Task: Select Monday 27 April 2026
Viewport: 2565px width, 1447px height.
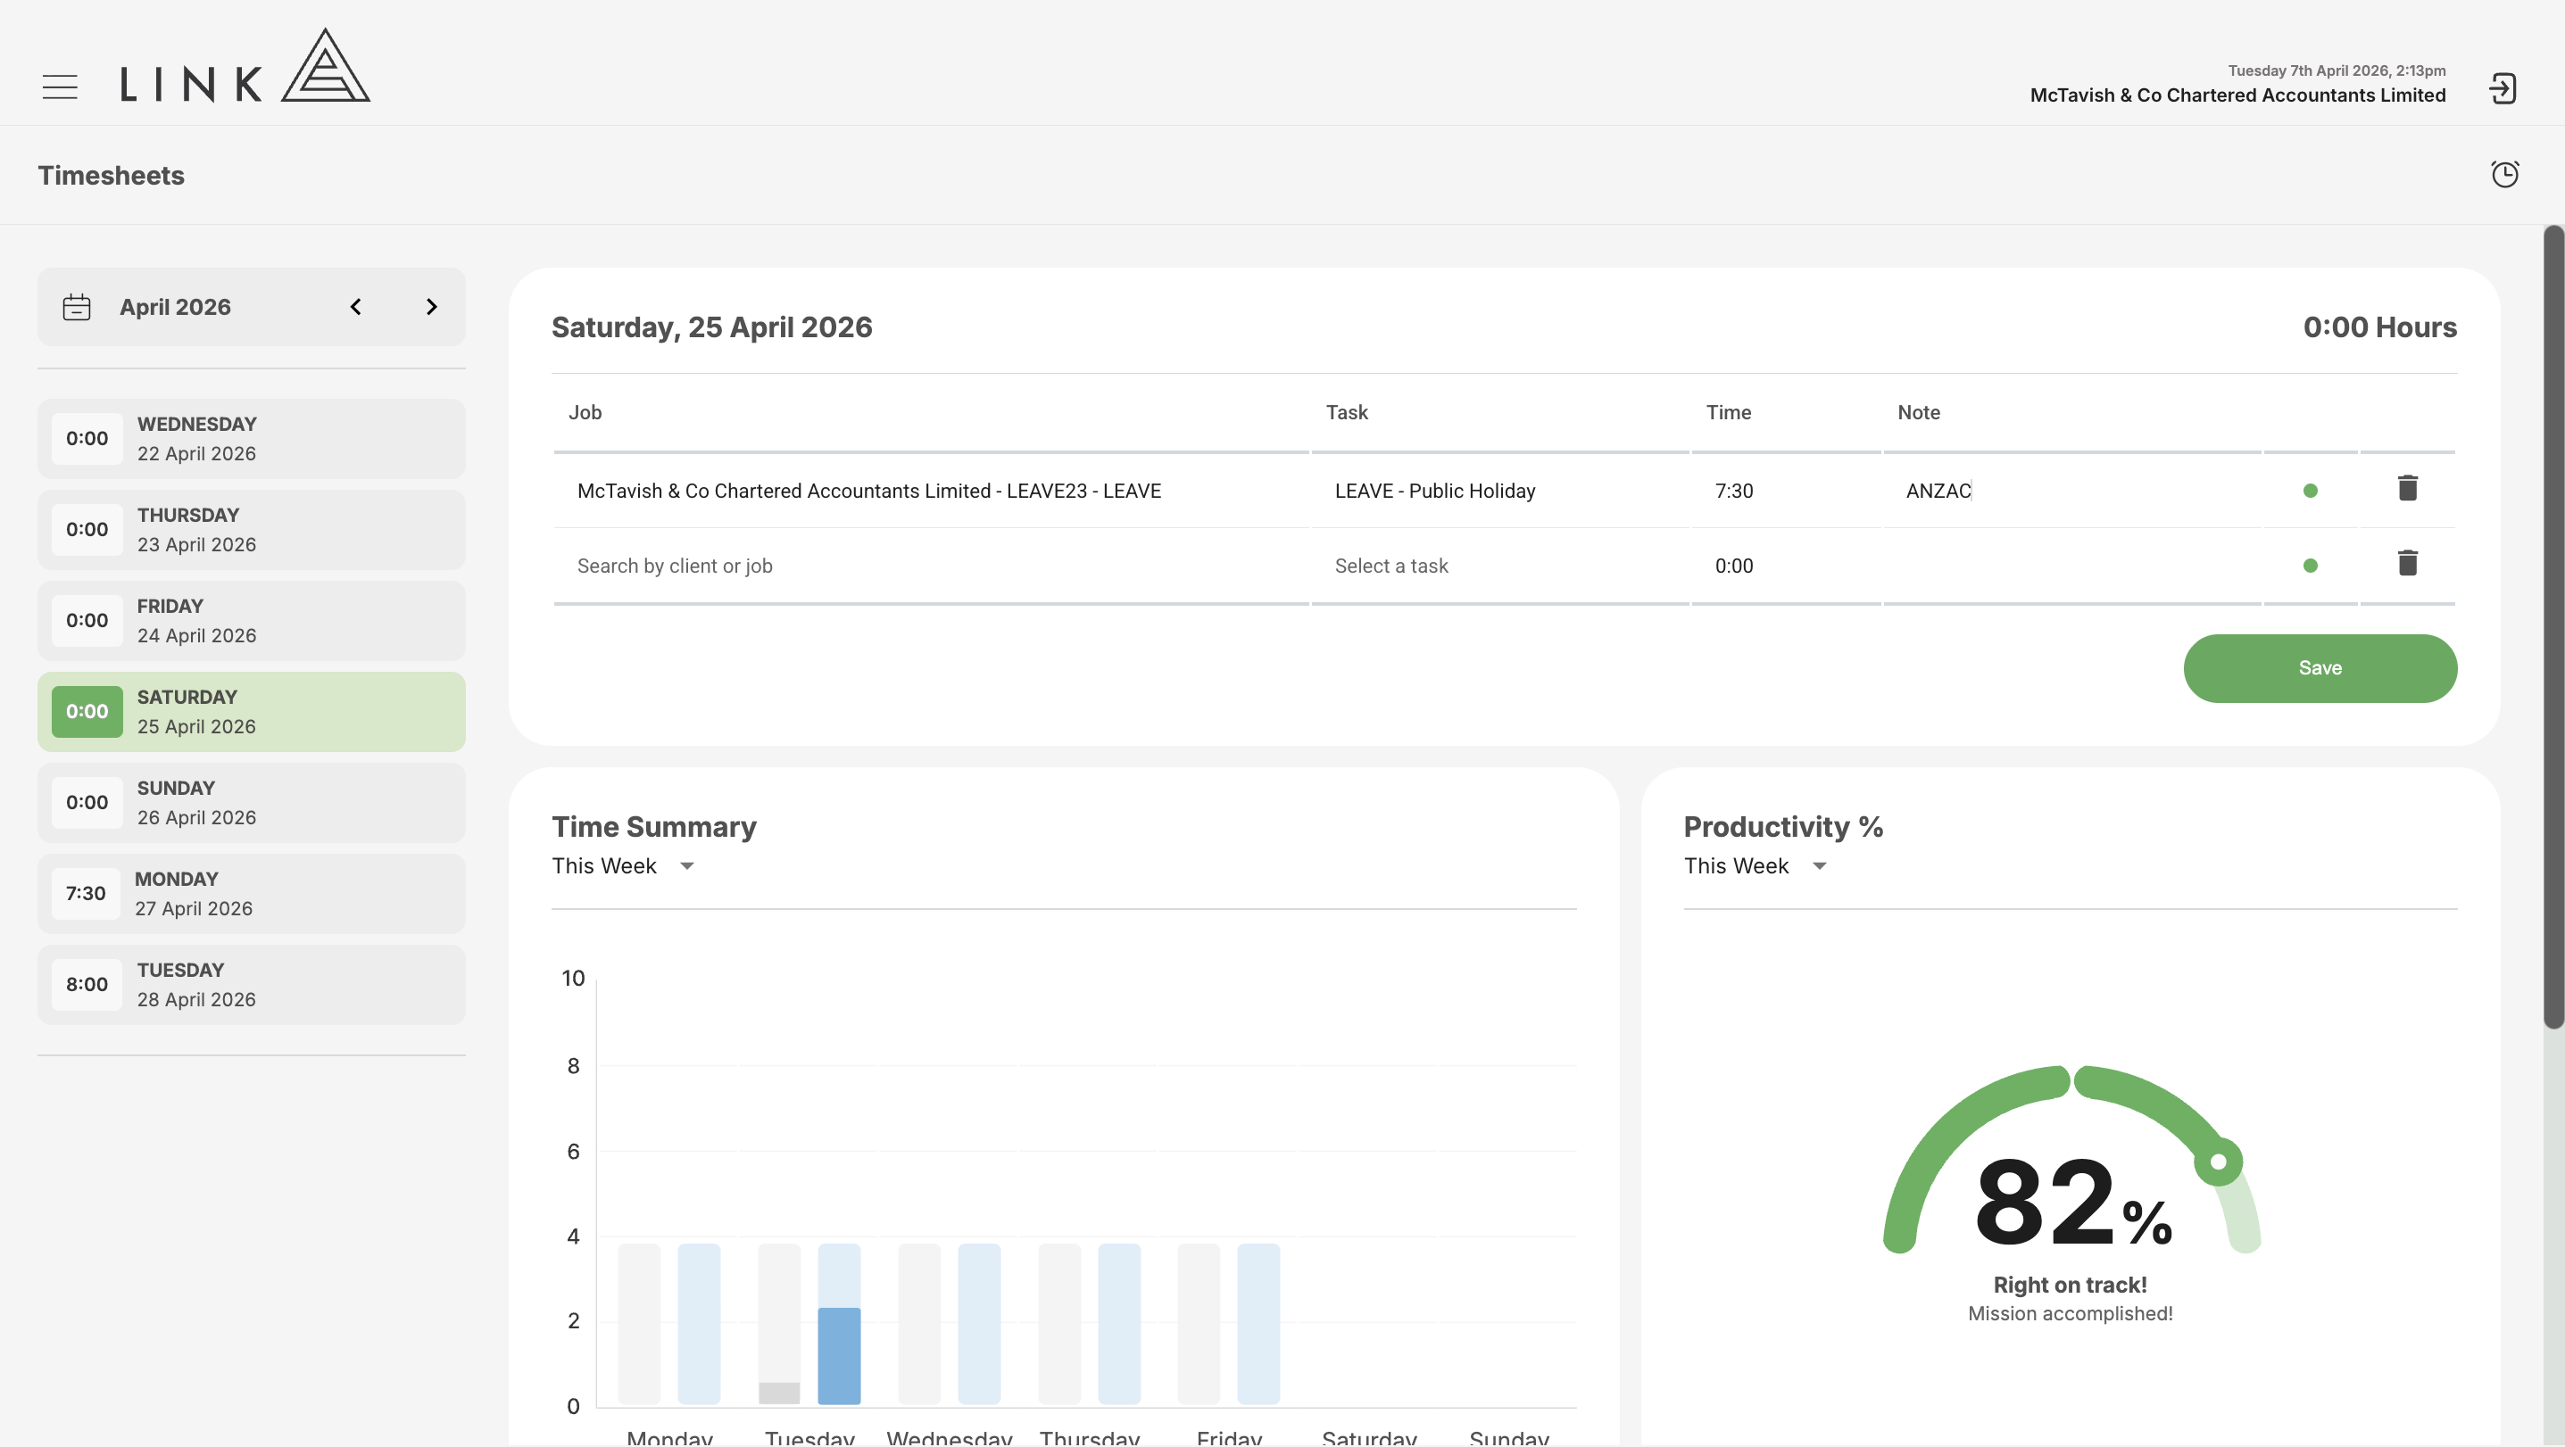Action: (252, 894)
